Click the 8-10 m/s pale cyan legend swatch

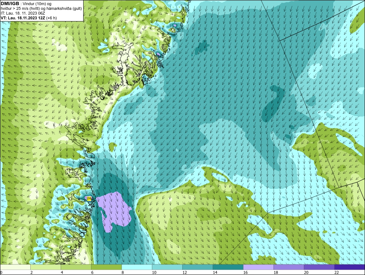pos(137,267)
